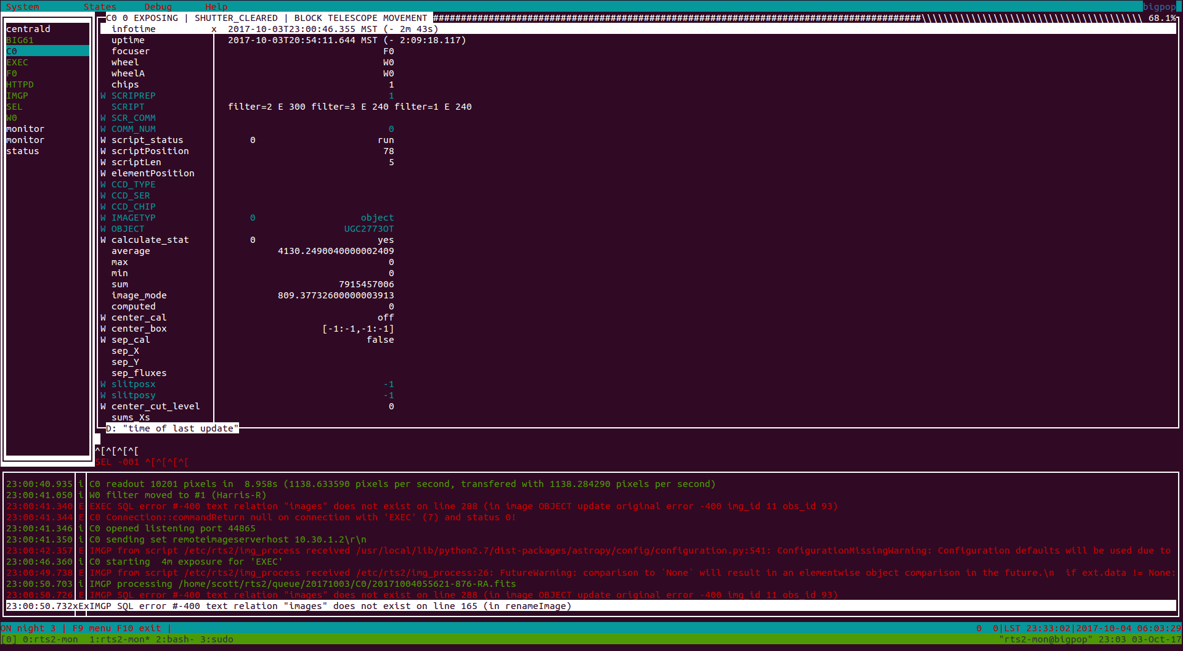1183x651 pixels.
Task: Select EXEC device in the sidebar
Action: (17, 62)
